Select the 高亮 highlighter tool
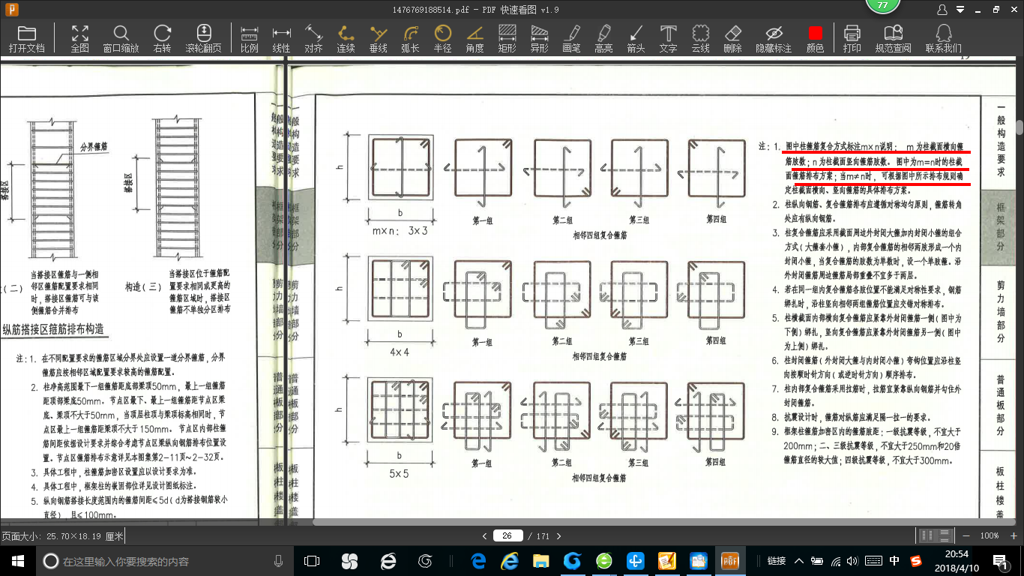Viewport: 1024px width, 576px height. pos(603,38)
